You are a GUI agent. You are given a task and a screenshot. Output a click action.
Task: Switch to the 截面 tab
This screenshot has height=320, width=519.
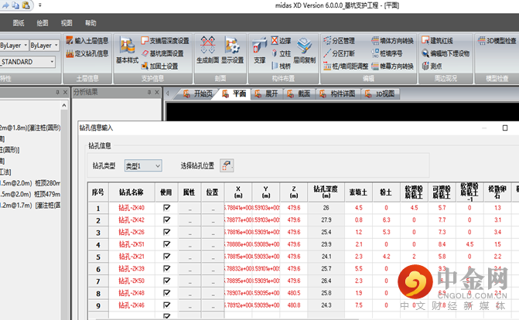(300, 94)
